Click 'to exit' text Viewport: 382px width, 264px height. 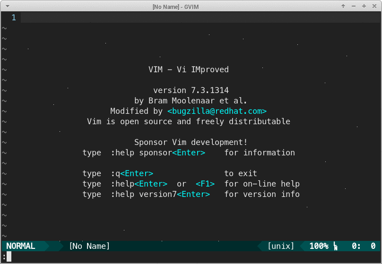point(241,173)
